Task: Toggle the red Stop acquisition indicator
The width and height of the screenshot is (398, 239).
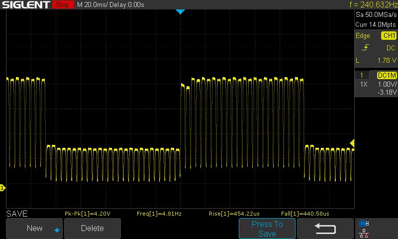Action: 62,4
